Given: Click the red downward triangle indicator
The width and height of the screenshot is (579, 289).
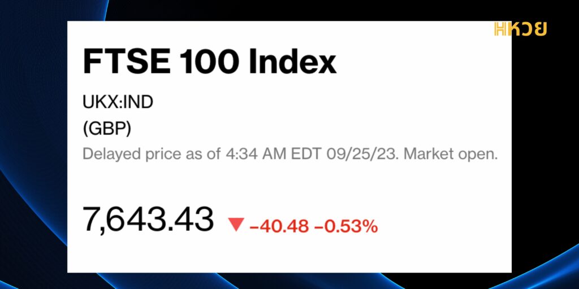Looking at the screenshot, I should point(236,225).
